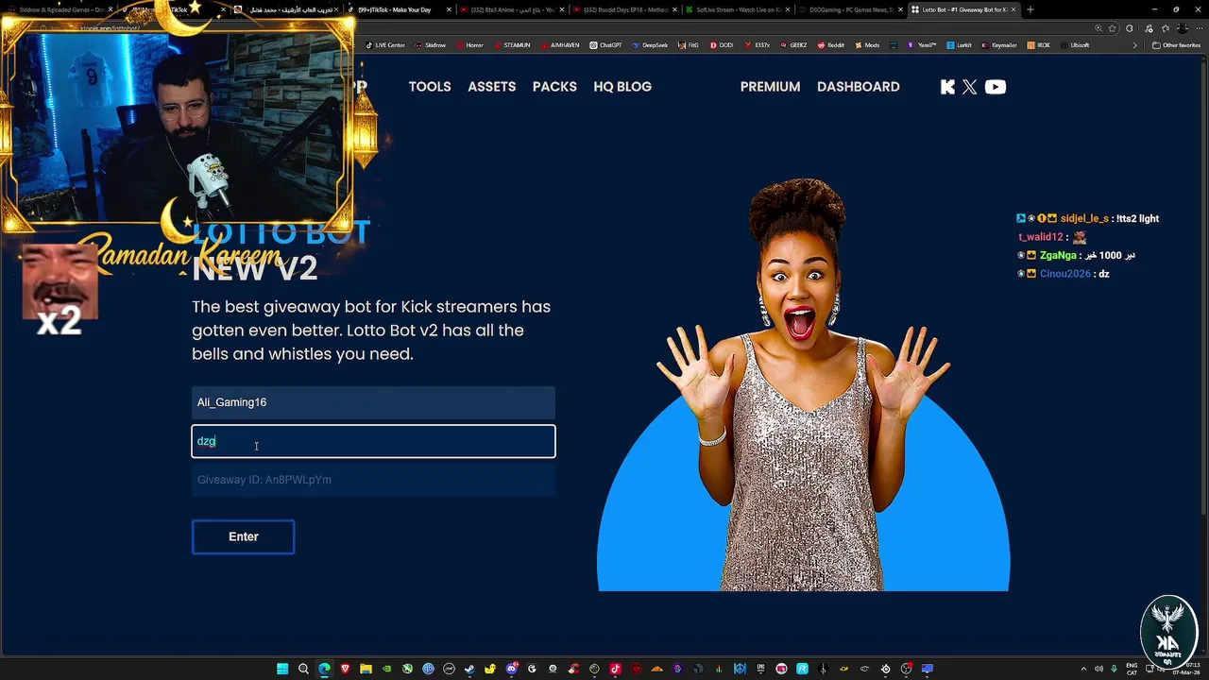This screenshot has height=680, width=1209.
Task: Open the Reddit bookmark
Action: tap(830, 45)
